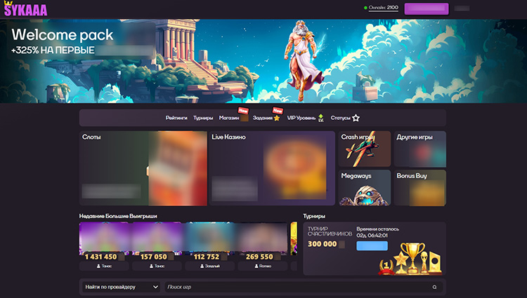
Task: Click the blue tournament button
Action: (372, 245)
